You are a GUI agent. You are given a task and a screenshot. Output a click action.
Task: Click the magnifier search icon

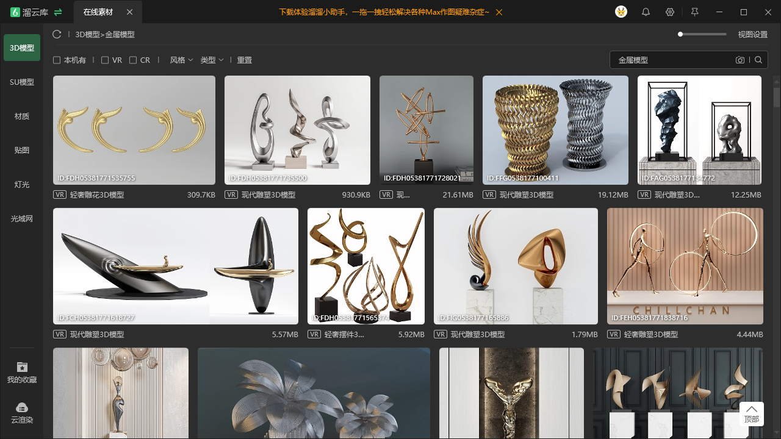758,60
